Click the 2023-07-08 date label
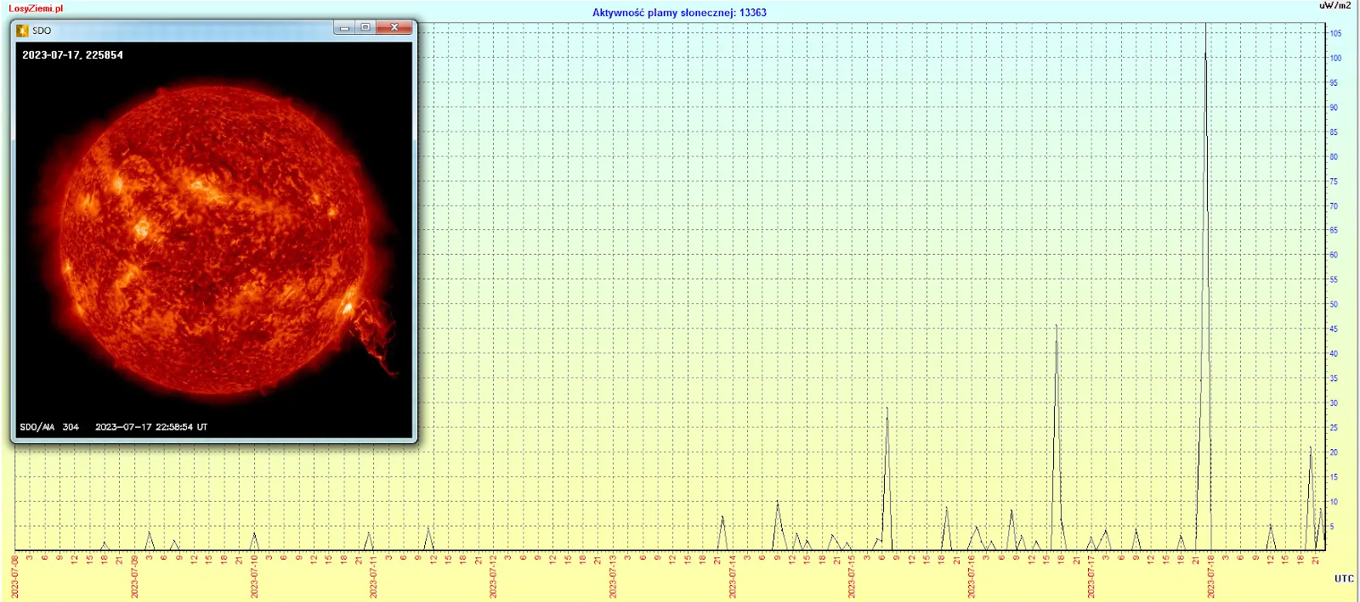Screen dimensions: 1360x602 pos(14,577)
